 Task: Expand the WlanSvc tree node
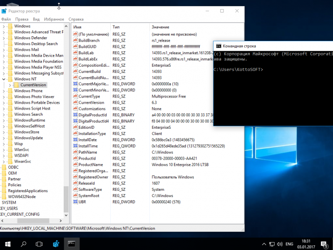point(4,150)
